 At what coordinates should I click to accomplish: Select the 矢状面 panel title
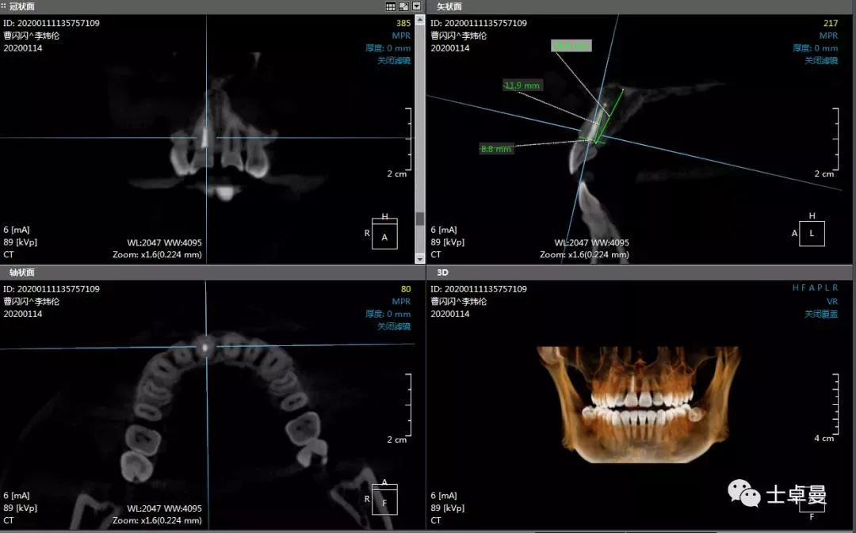(450, 6)
